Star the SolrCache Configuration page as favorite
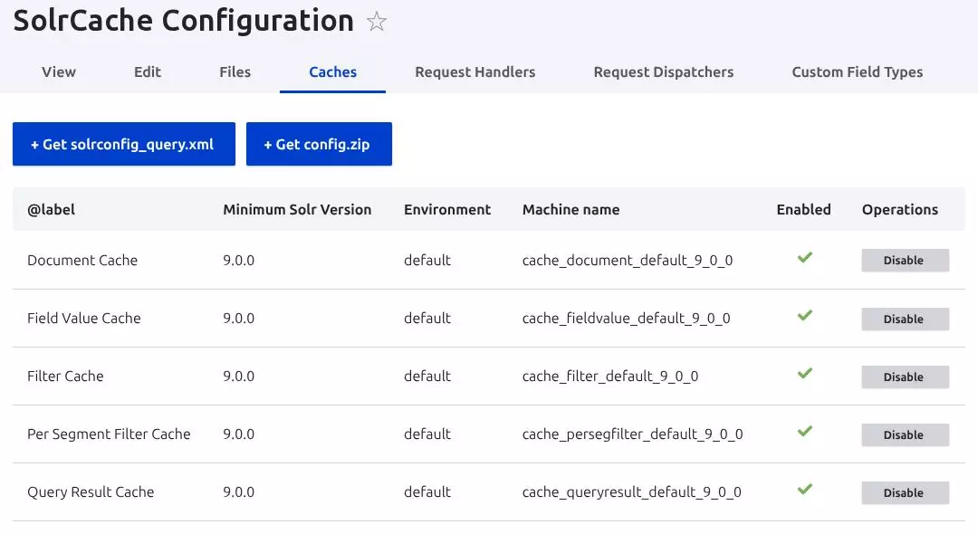Screen dimensions: 978x534 pyautogui.click(x=376, y=22)
